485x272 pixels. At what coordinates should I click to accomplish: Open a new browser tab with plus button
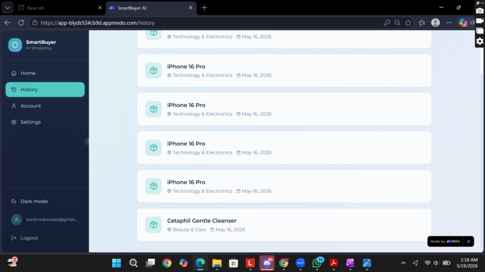(x=204, y=8)
